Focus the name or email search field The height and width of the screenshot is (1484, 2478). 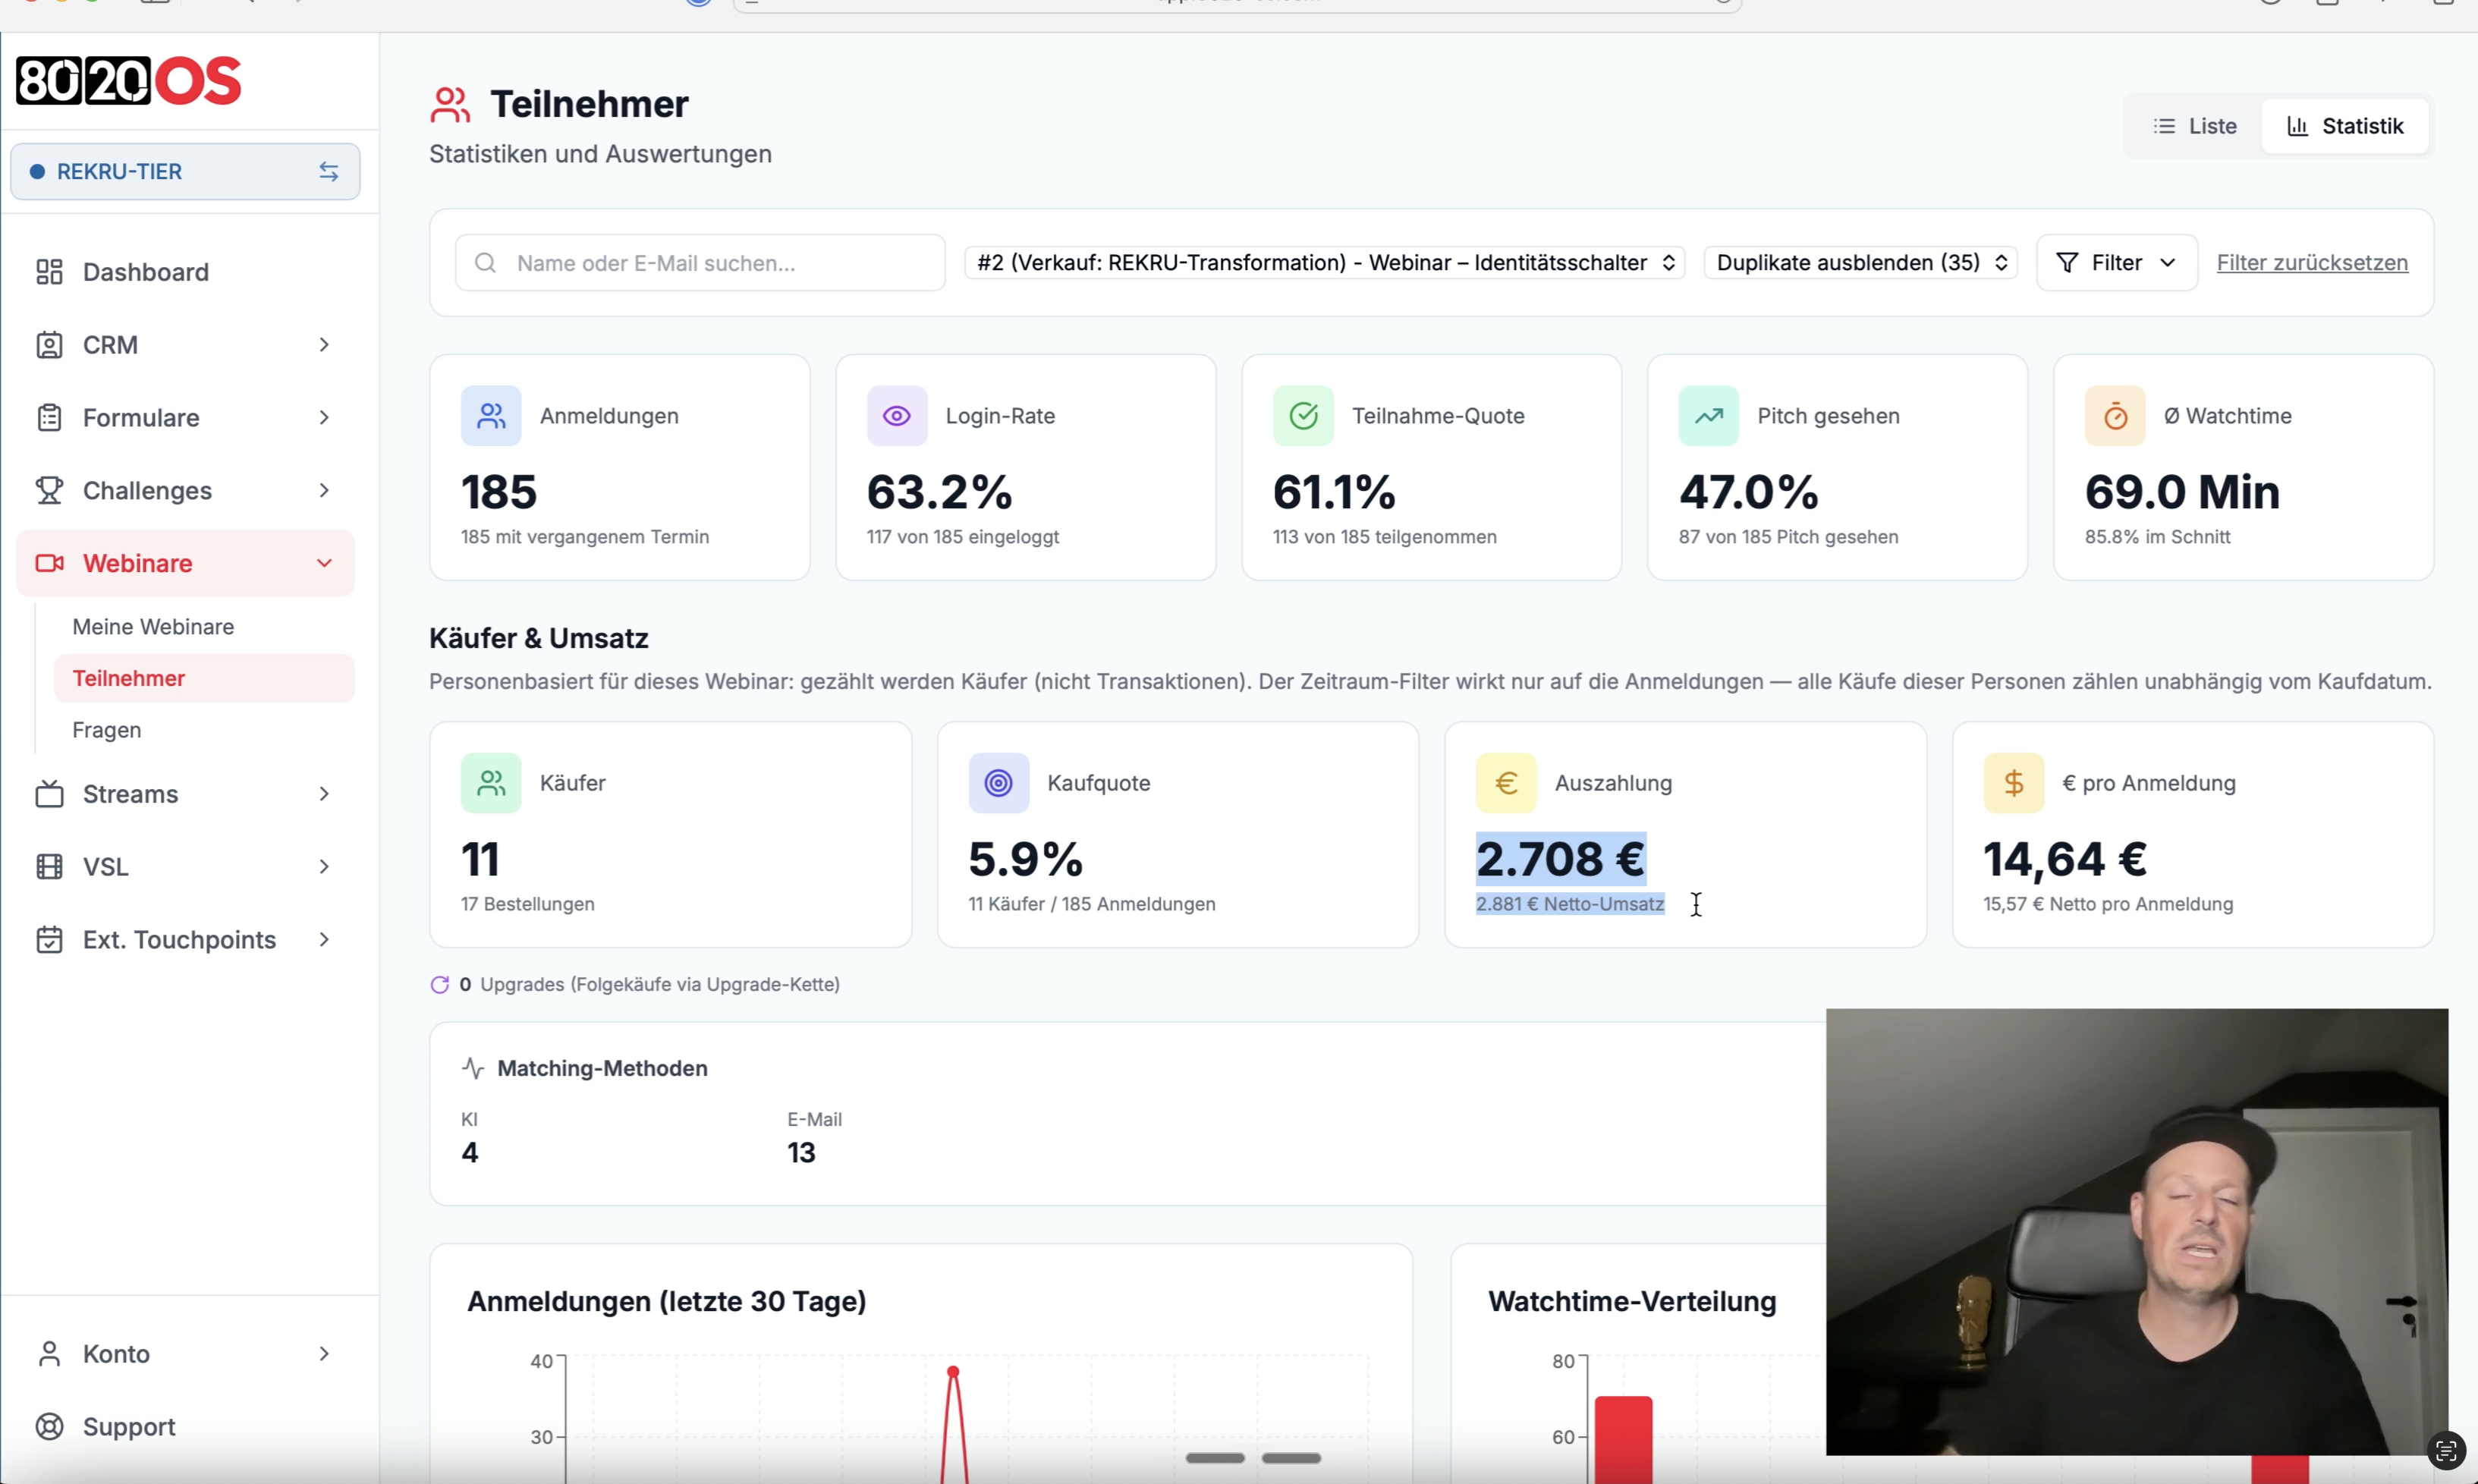tap(700, 263)
